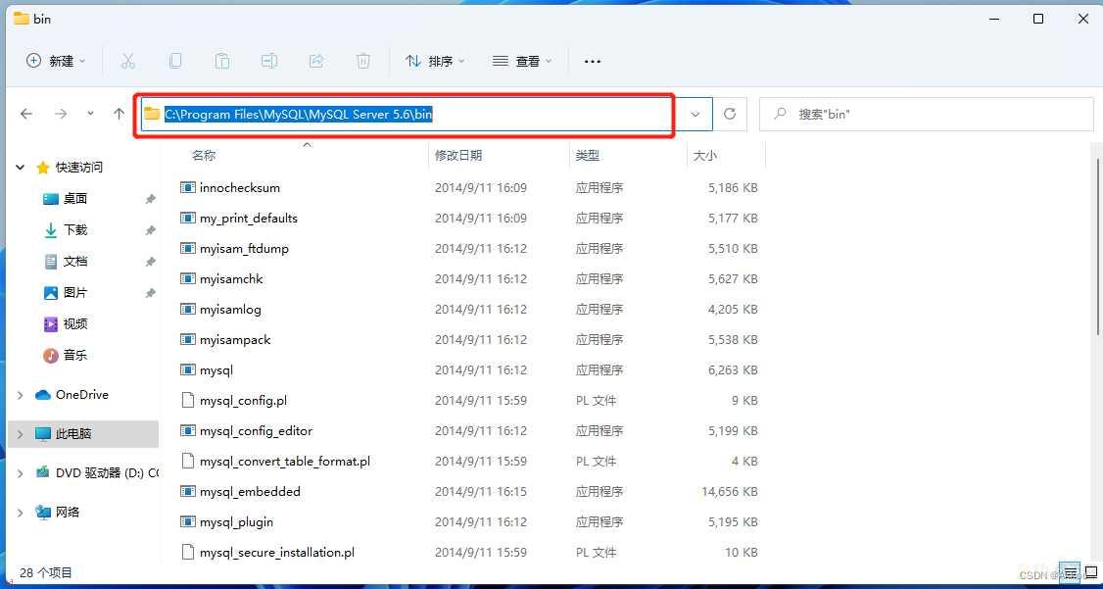Viewport: 1103px width, 589px height.
Task: Open 下载 downloads in quick access
Action: point(75,230)
